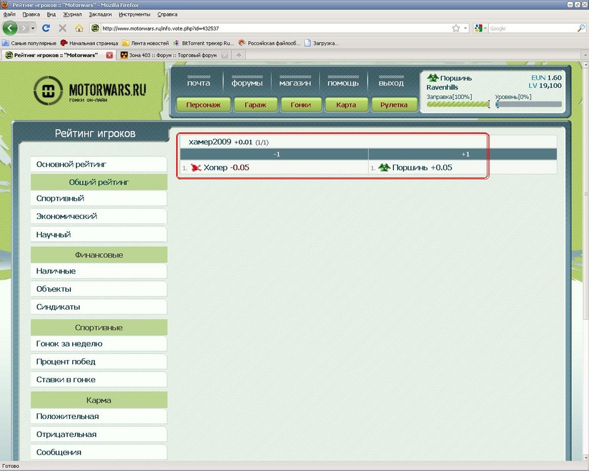The image size is (589, 471).
Task: Open a new tab with the plus button
Action: (238, 55)
